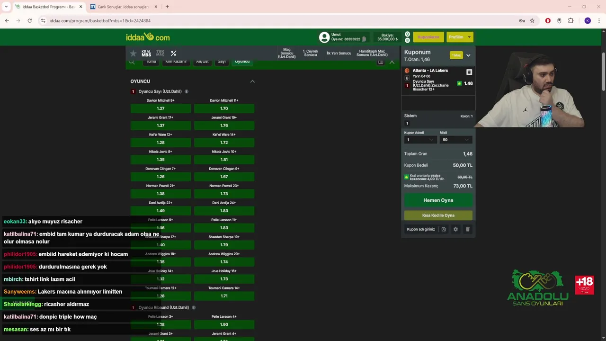Toggle the Tek Maç filter
606x341 pixels.
tap(160, 54)
